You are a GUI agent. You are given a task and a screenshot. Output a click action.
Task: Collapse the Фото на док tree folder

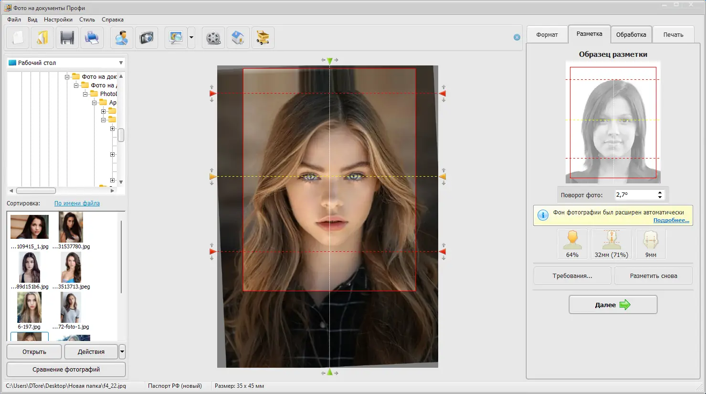pyautogui.click(x=67, y=77)
